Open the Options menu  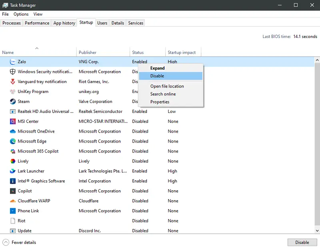(21, 14)
